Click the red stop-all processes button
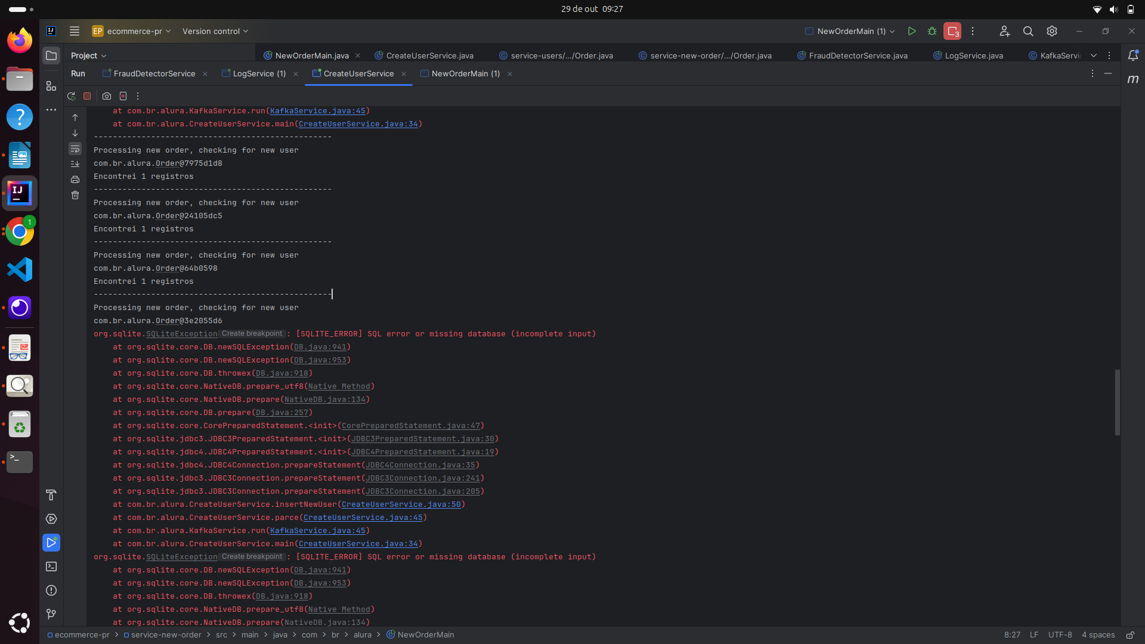 [x=952, y=31]
